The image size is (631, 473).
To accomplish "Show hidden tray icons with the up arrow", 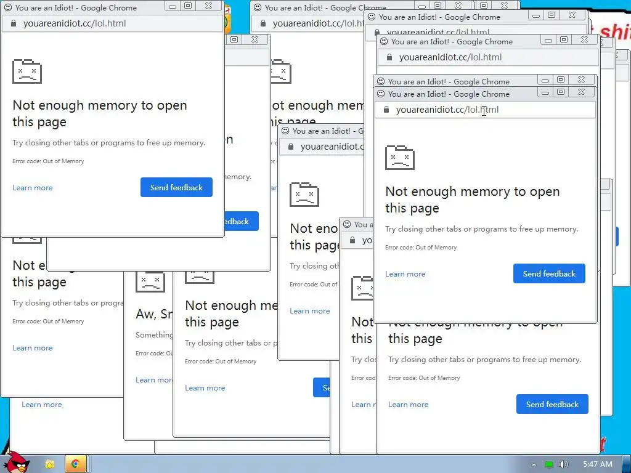I will point(534,464).
